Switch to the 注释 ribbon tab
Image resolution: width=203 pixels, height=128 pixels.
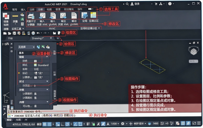(x=32, y=9)
